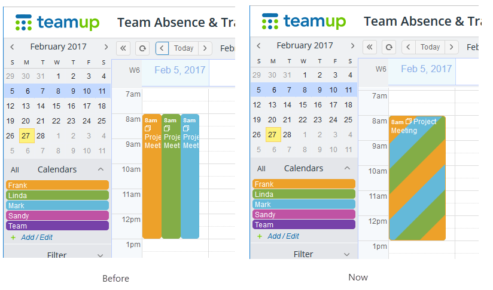Expand Filter section in Before sidebar

[101, 255]
